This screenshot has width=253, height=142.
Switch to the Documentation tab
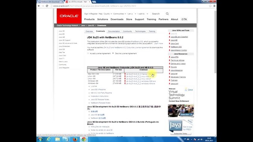[114, 32]
